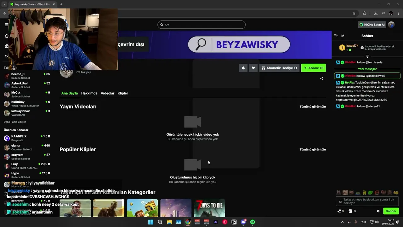Open chat settings gear icon
403x227 pixels.
(378, 211)
